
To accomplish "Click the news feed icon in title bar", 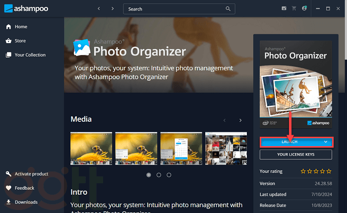I will [x=284, y=8].
